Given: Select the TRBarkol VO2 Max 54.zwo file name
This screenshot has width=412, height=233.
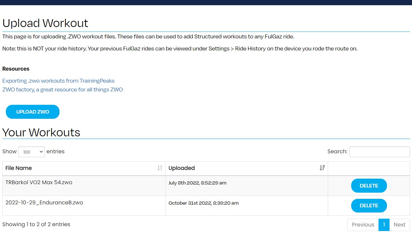Looking at the screenshot, I should coord(39,183).
